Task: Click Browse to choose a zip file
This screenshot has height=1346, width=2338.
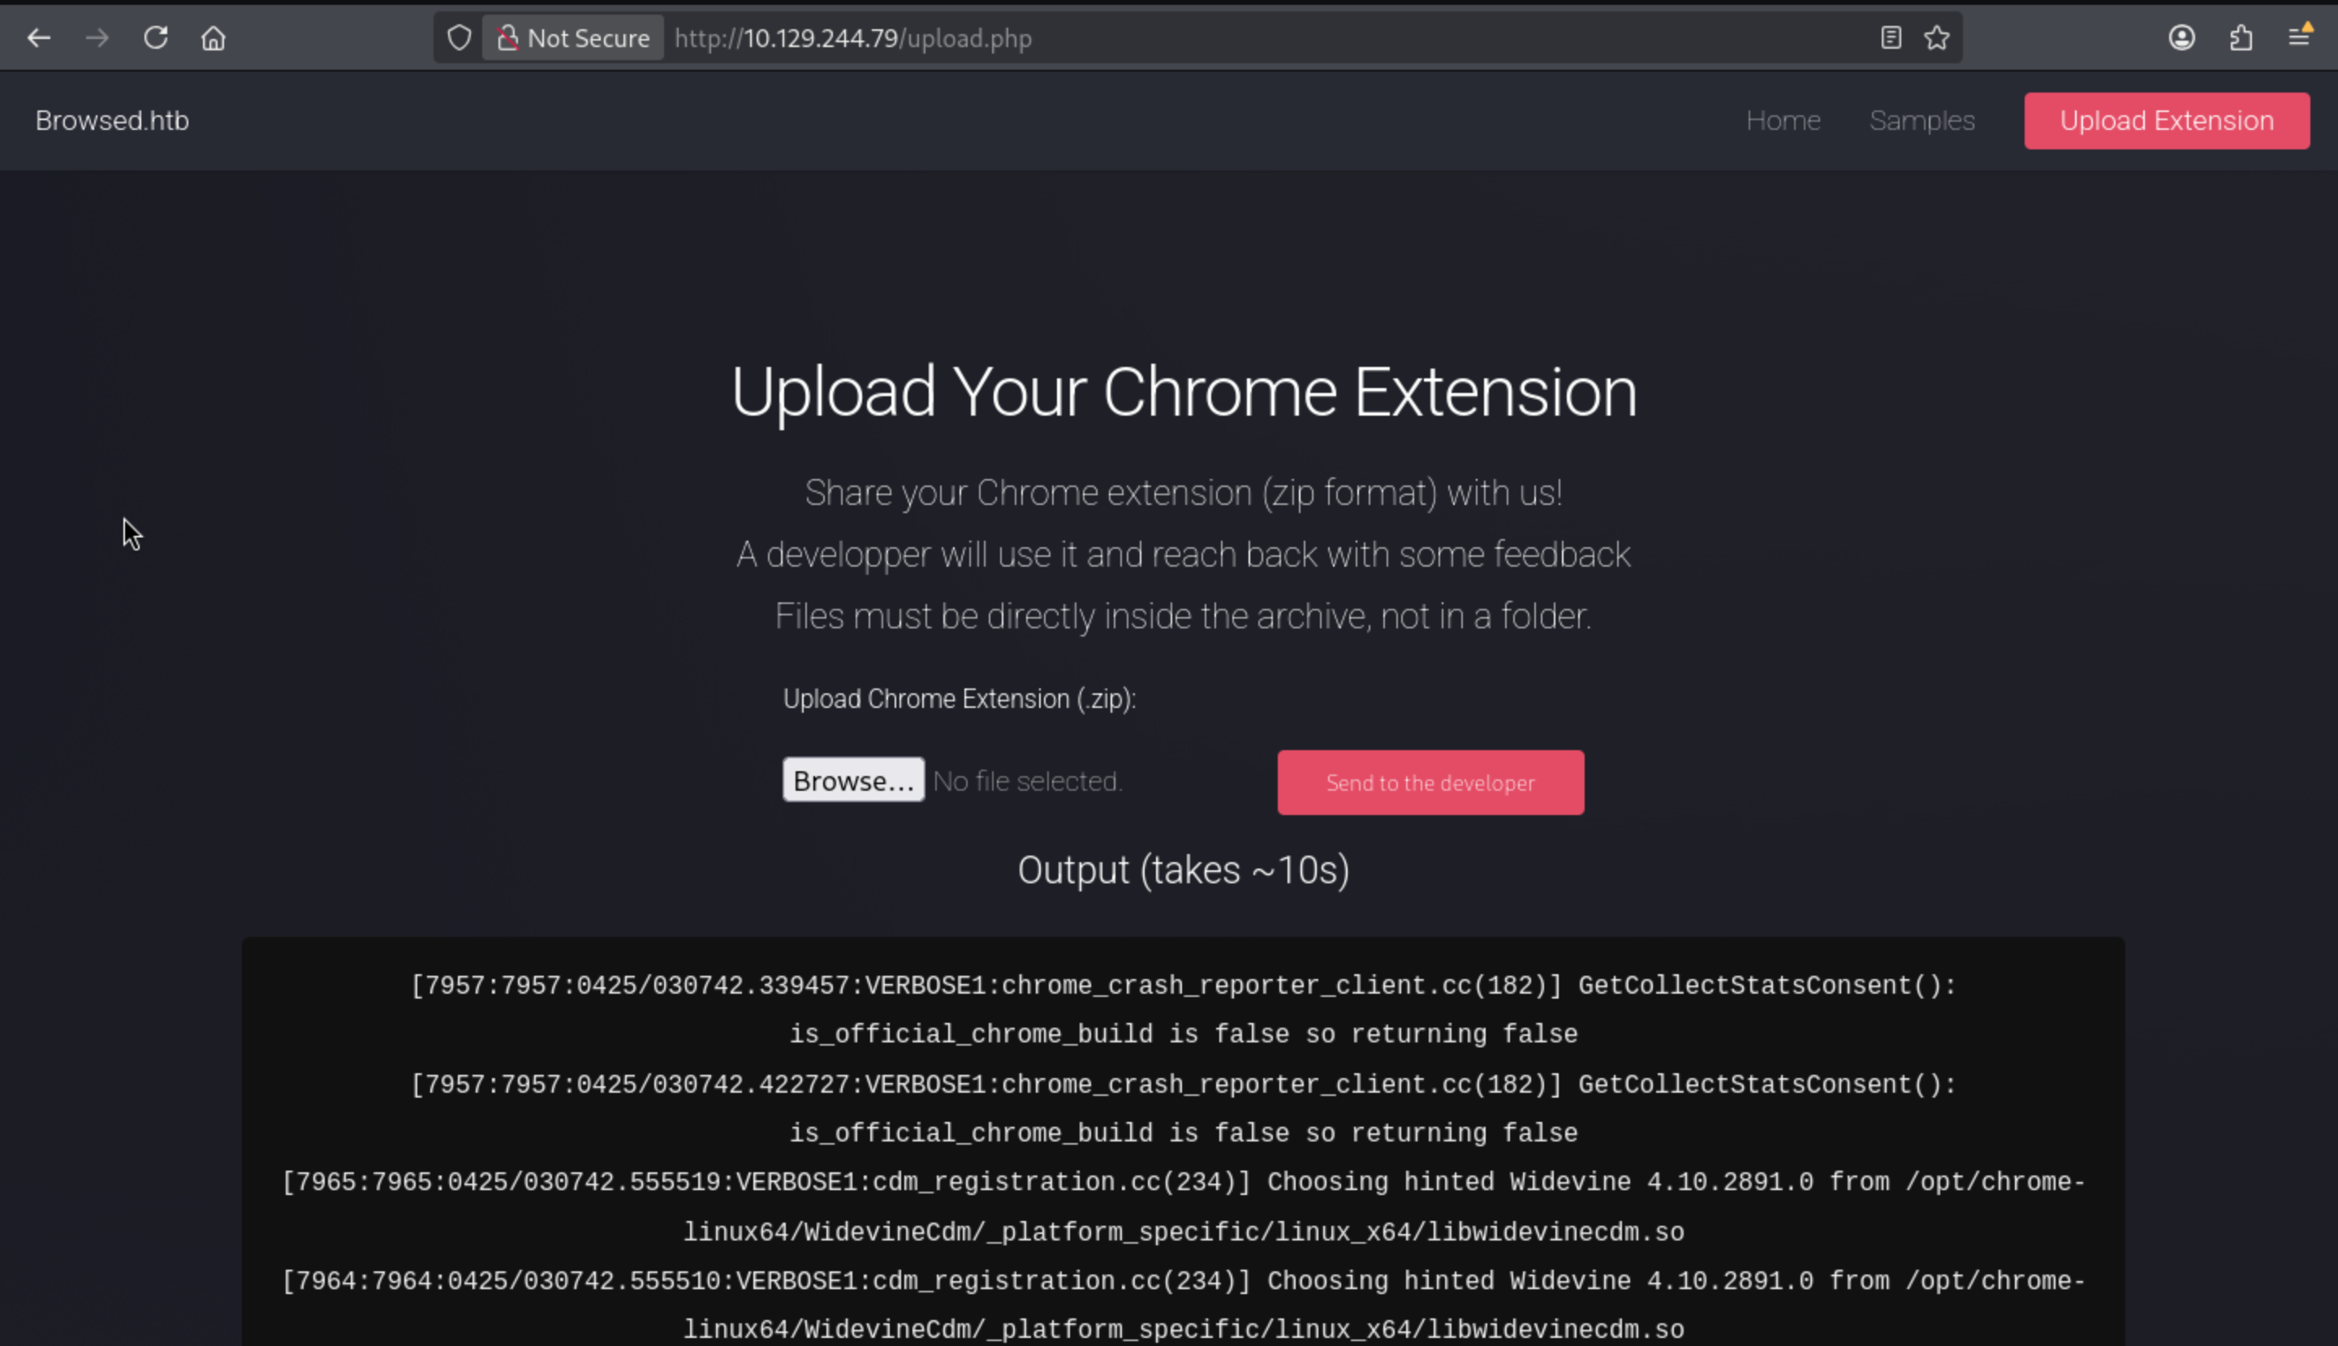Action: [x=852, y=780]
